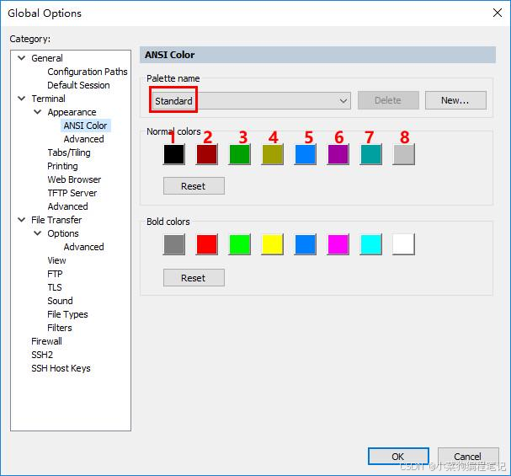511x476 pixels.
Task: Pick the dark green normal color swatch
Action: pos(240,154)
